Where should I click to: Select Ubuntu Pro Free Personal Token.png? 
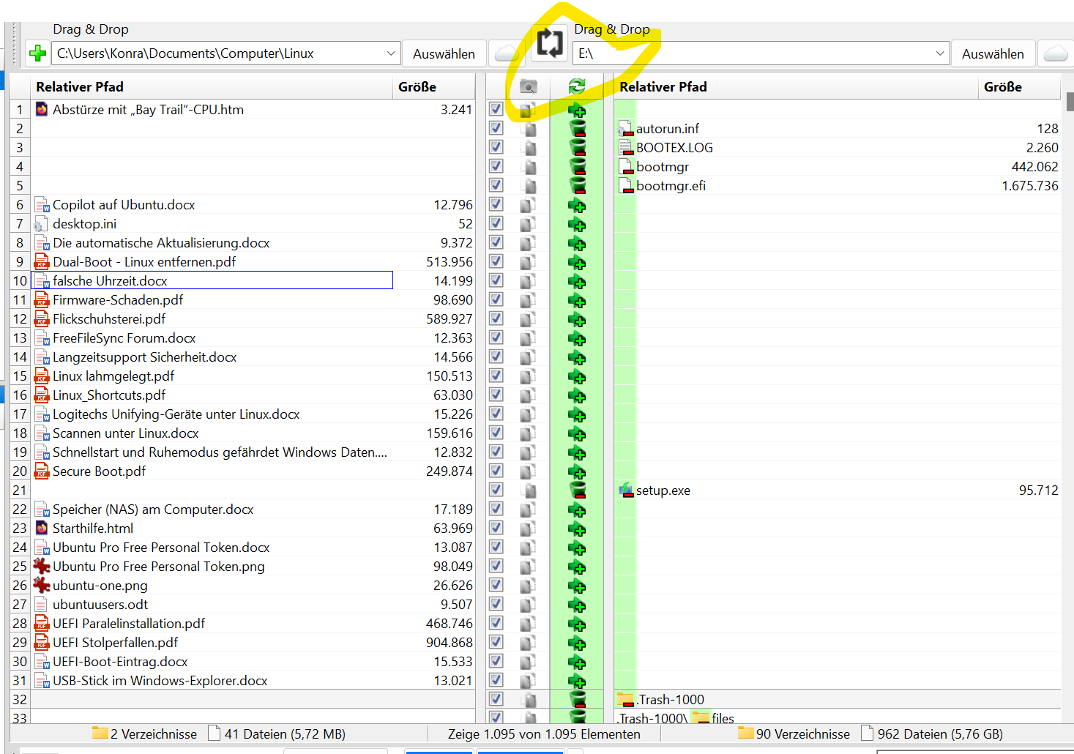159,567
